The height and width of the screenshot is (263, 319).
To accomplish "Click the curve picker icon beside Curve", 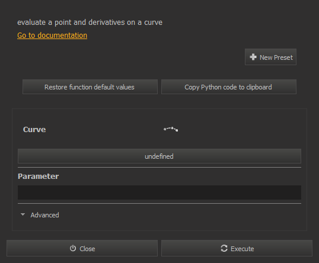I will click(171, 129).
